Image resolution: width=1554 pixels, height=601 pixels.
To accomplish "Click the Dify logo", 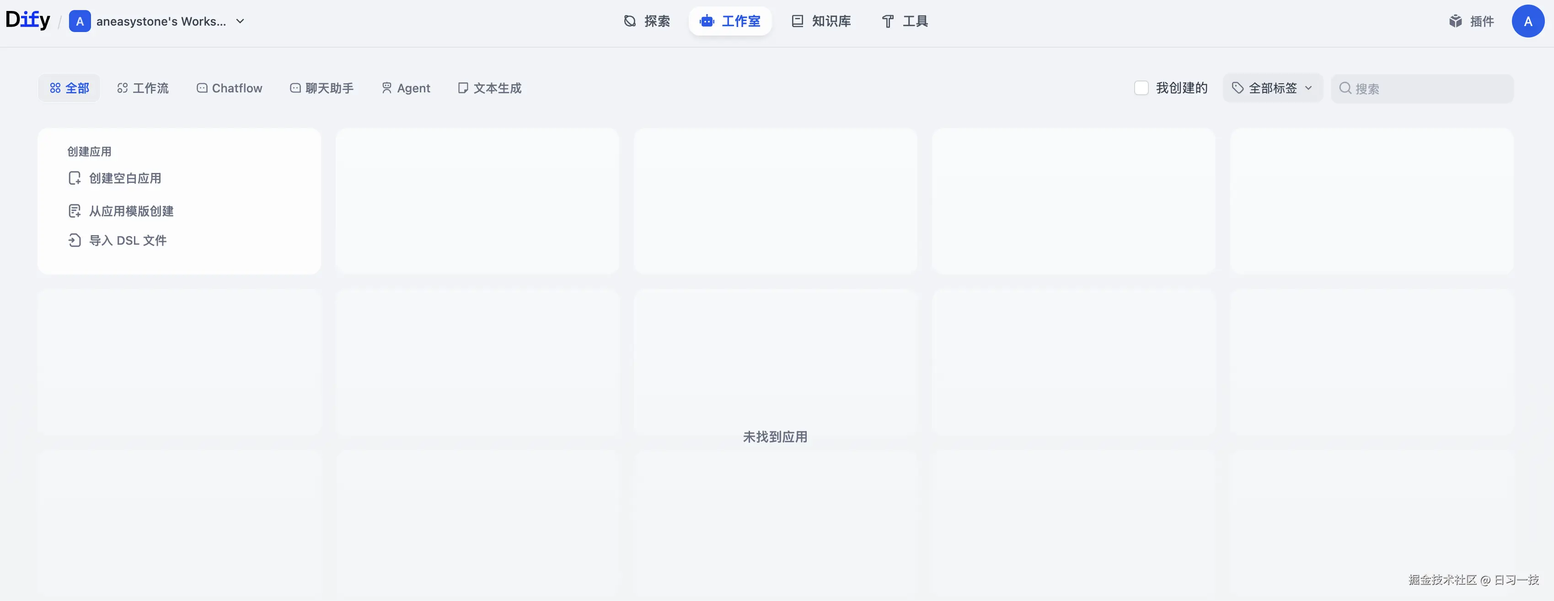I will point(28,20).
